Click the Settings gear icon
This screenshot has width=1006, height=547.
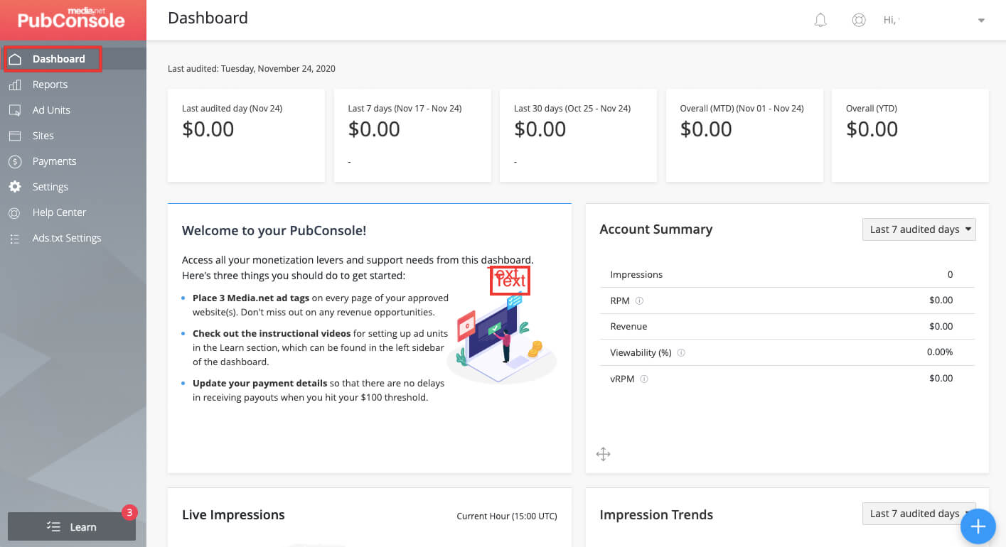pos(15,187)
